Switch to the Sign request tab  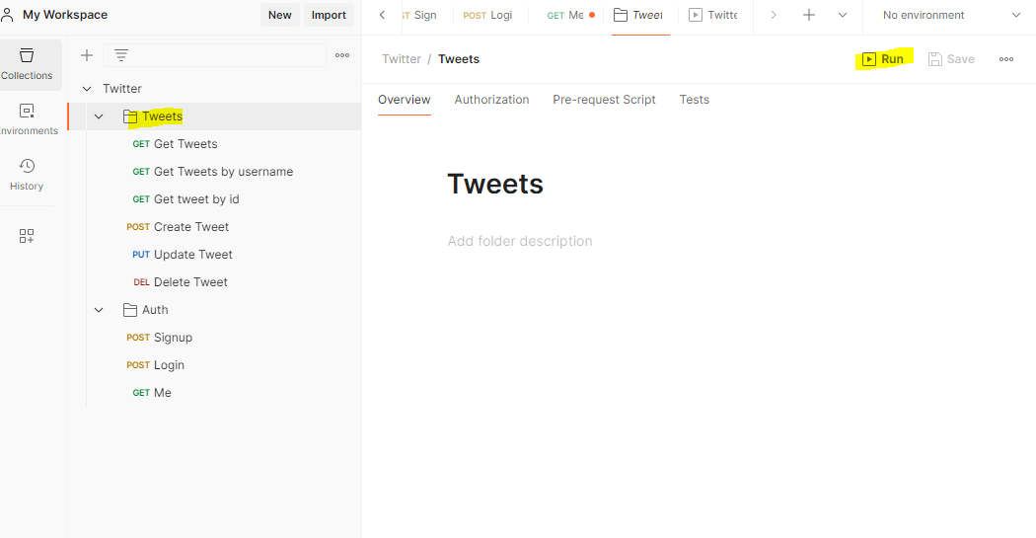click(x=420, y=15)
